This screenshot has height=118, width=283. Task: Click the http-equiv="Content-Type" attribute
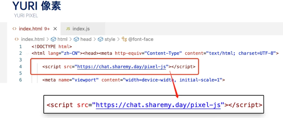point(148,53)
